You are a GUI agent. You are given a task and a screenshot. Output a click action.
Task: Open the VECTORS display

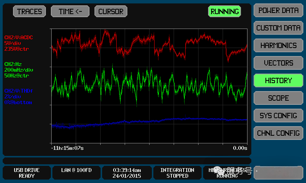pos(278,63)
